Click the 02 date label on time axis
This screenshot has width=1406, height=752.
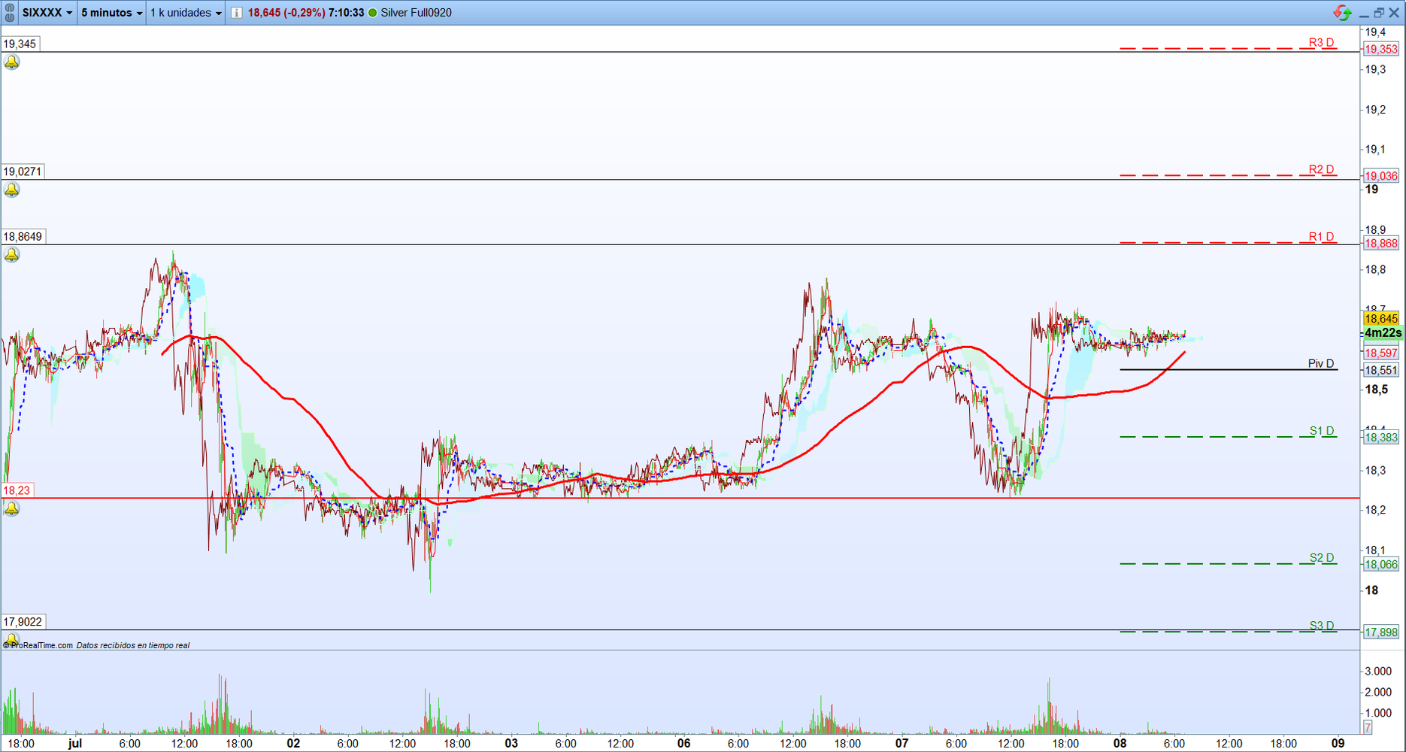[x=293, y=743]
